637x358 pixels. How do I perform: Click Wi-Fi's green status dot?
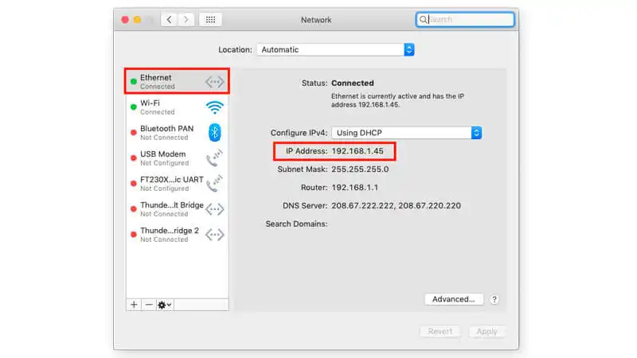[x=133, y=107]
